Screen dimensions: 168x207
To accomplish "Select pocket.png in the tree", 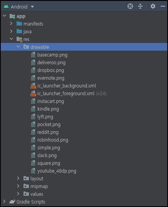I will point(49,125).
